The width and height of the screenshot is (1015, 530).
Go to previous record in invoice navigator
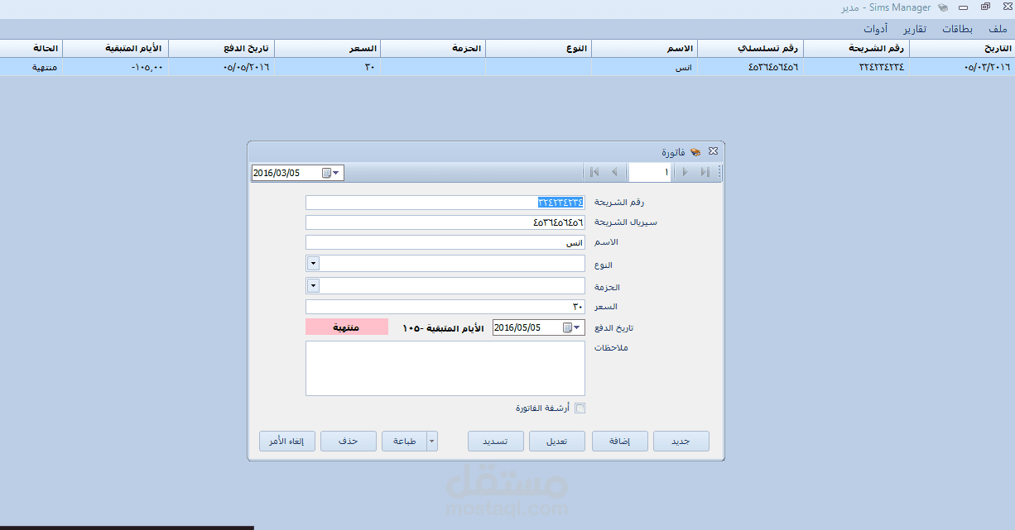click(x=613, y=172)
